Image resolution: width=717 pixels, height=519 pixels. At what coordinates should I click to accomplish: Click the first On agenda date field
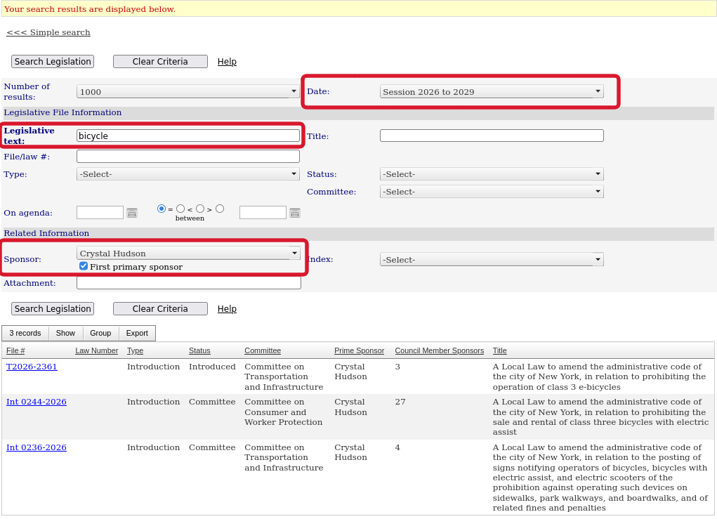point(100,213)
